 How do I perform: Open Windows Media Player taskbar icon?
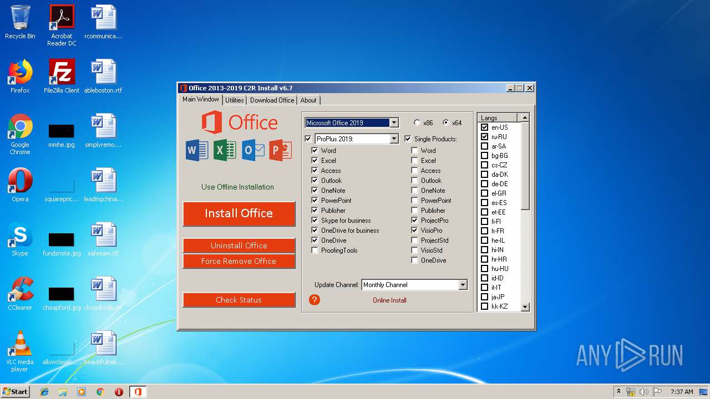82,392
